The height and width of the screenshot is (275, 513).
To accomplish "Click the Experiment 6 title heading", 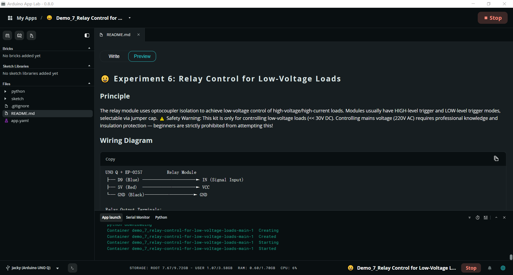I will pyautogui.click(x=227, y=79).
